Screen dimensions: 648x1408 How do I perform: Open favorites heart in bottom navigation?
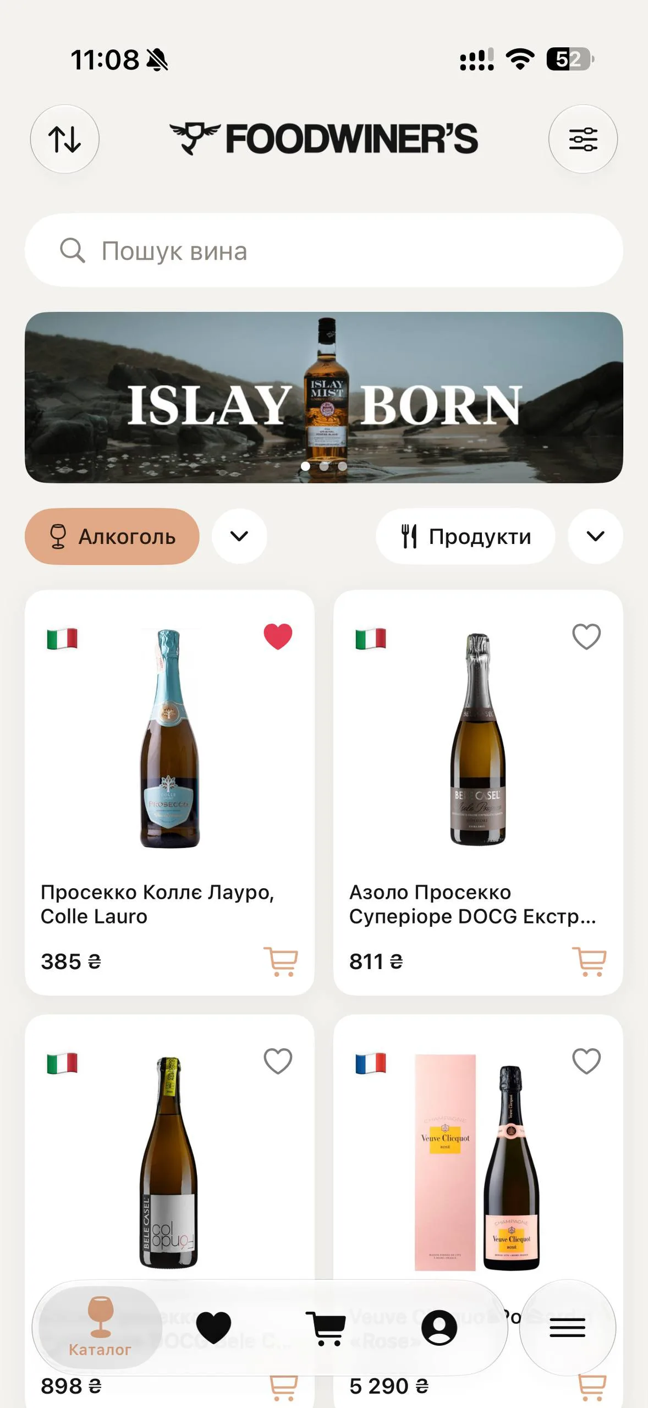(214, 1328)
